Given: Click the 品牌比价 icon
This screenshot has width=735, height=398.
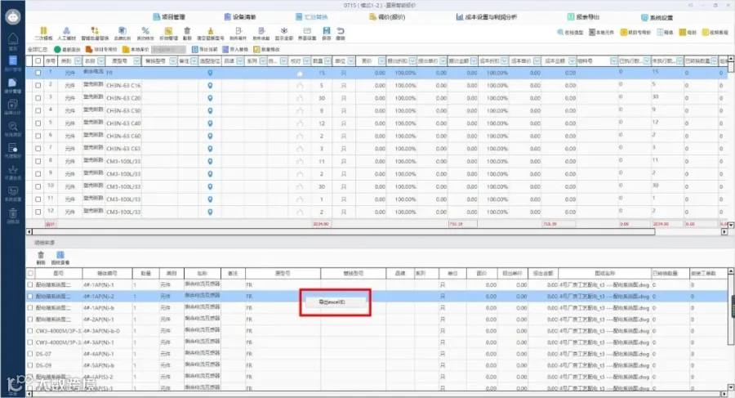Looking at the screenshot, I should [x=122, y=34].
